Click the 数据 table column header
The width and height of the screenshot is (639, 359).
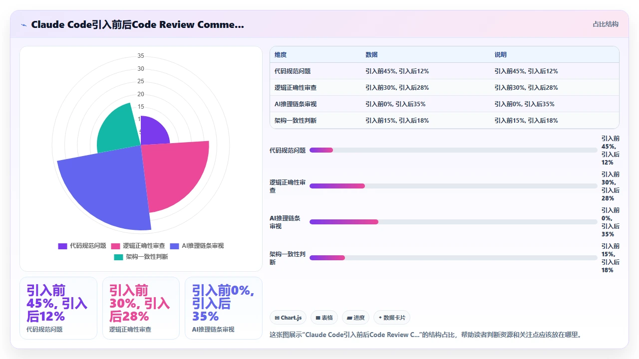click(x=371, y=55)
